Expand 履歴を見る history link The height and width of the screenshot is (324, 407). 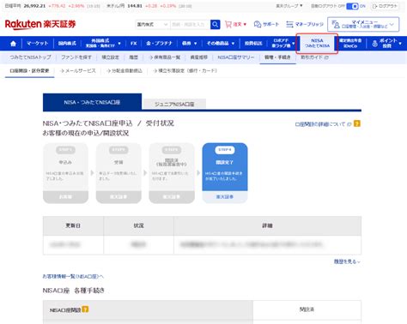point(347,261)
